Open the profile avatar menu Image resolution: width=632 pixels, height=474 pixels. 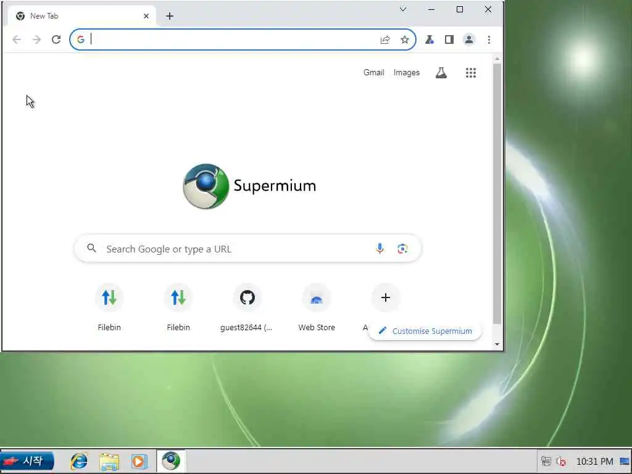point(469,39)
